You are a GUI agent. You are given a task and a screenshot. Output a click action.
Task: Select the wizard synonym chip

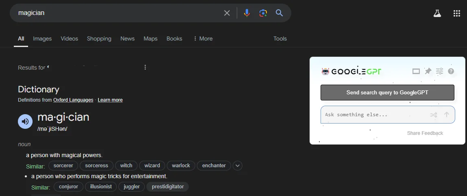(152, 166)
